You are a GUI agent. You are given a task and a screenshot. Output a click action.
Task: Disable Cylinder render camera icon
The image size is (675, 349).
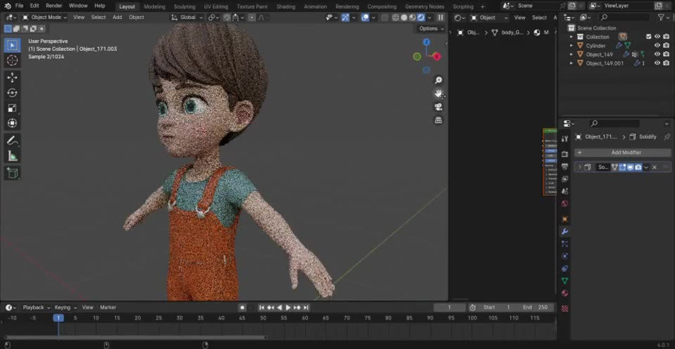pos(666,46)
